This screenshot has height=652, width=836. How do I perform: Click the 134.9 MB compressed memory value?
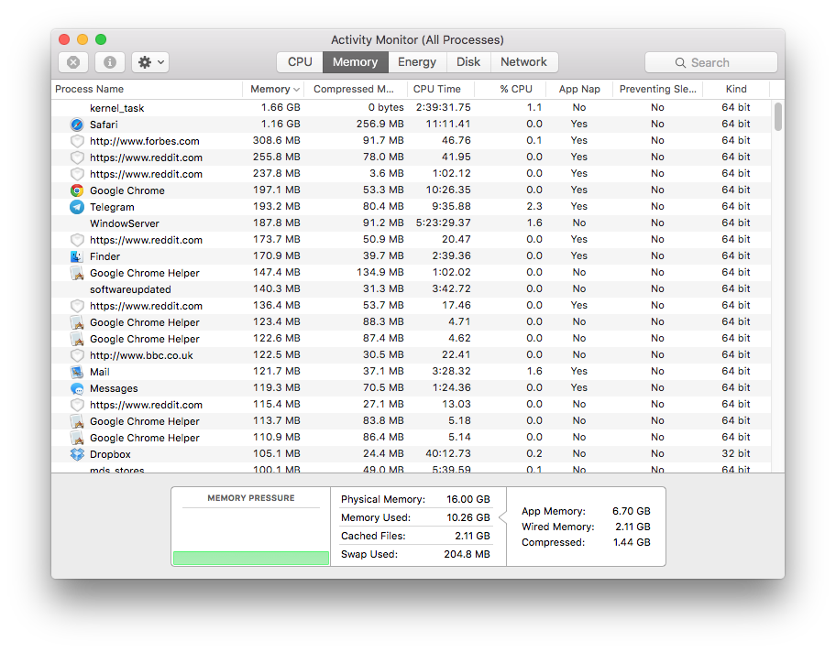tap(380, 273)
